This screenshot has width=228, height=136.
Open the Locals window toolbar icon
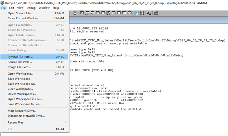point(93,13)
